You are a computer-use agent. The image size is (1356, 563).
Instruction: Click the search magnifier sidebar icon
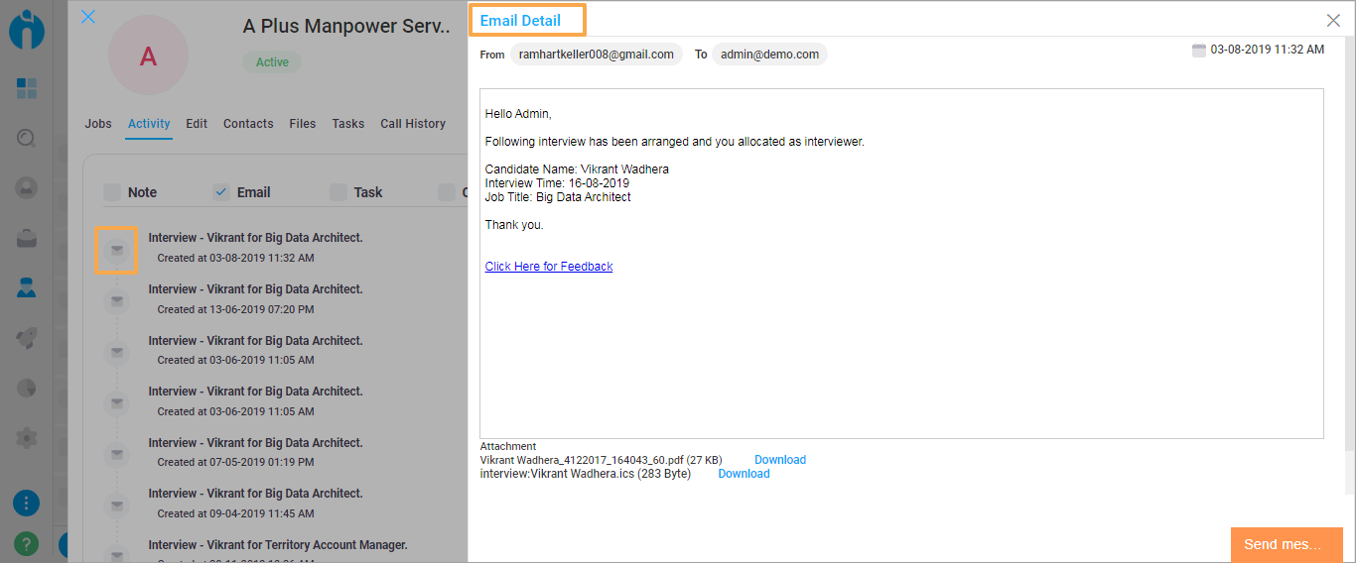pyautogui.click(x=27, y=138)
